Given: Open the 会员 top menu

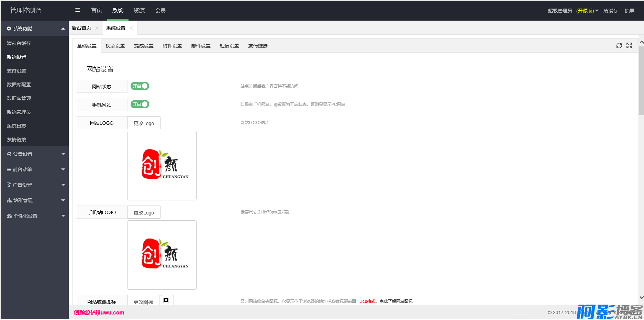Looking at the screenshot, I should 160,10.
